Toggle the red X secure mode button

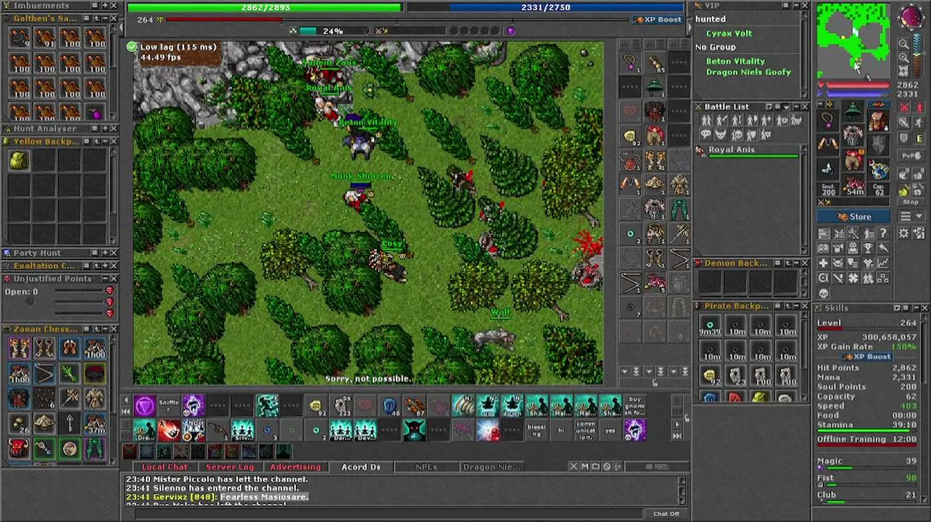click(x=903, y=107)
